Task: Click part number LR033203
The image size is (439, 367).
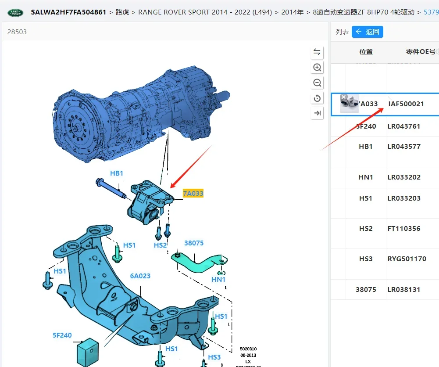Action: point(404,198)
